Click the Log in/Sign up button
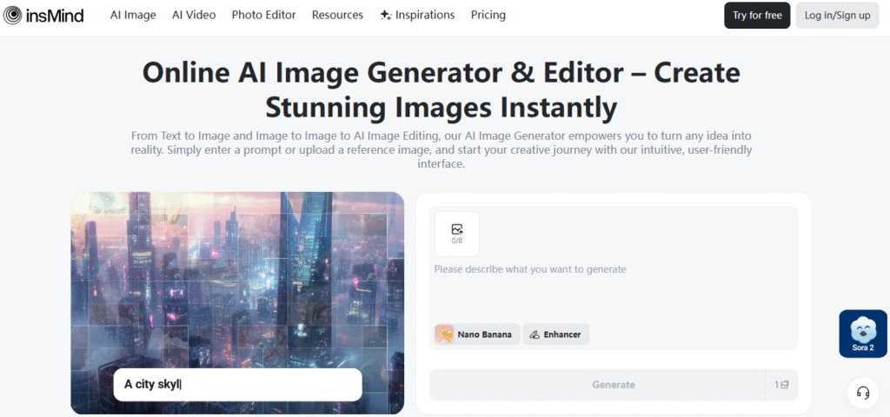 tap(837, 15)
